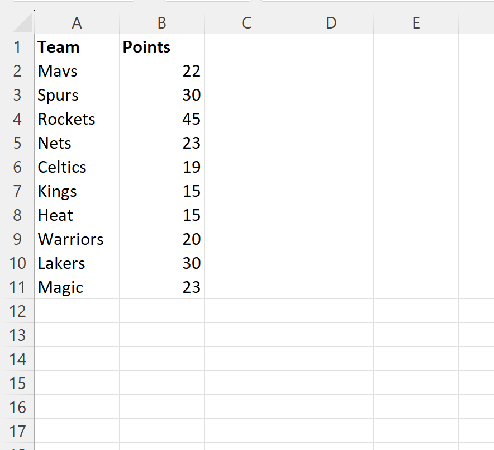Select row 4 header

tap(17, 119)
